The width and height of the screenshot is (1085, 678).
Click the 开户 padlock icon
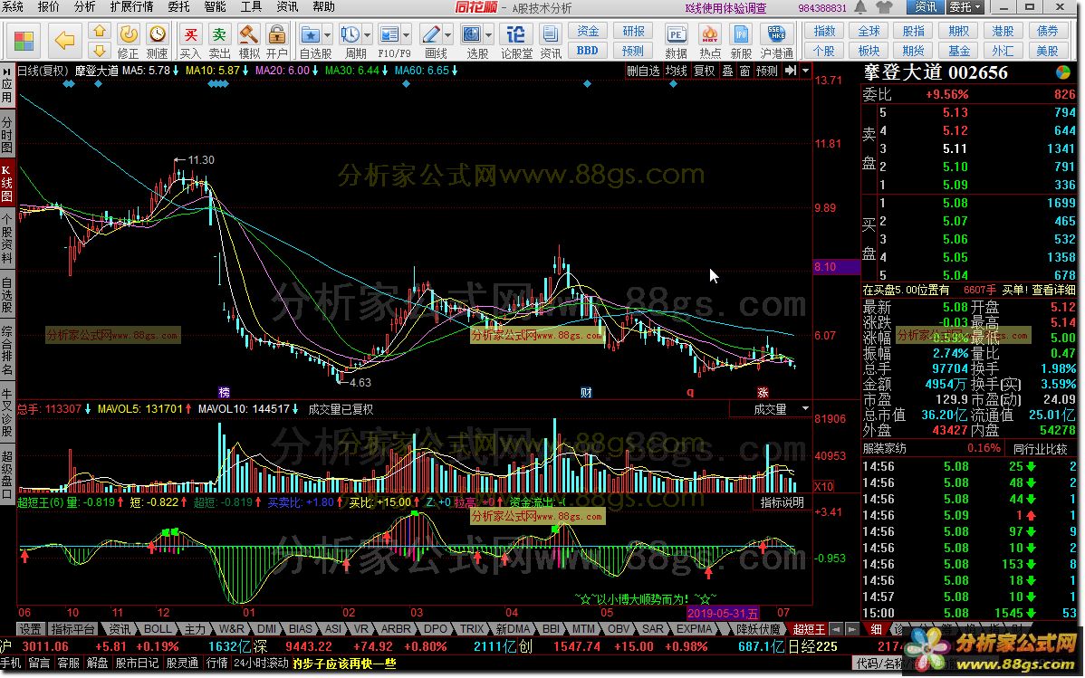coord(277,34)
